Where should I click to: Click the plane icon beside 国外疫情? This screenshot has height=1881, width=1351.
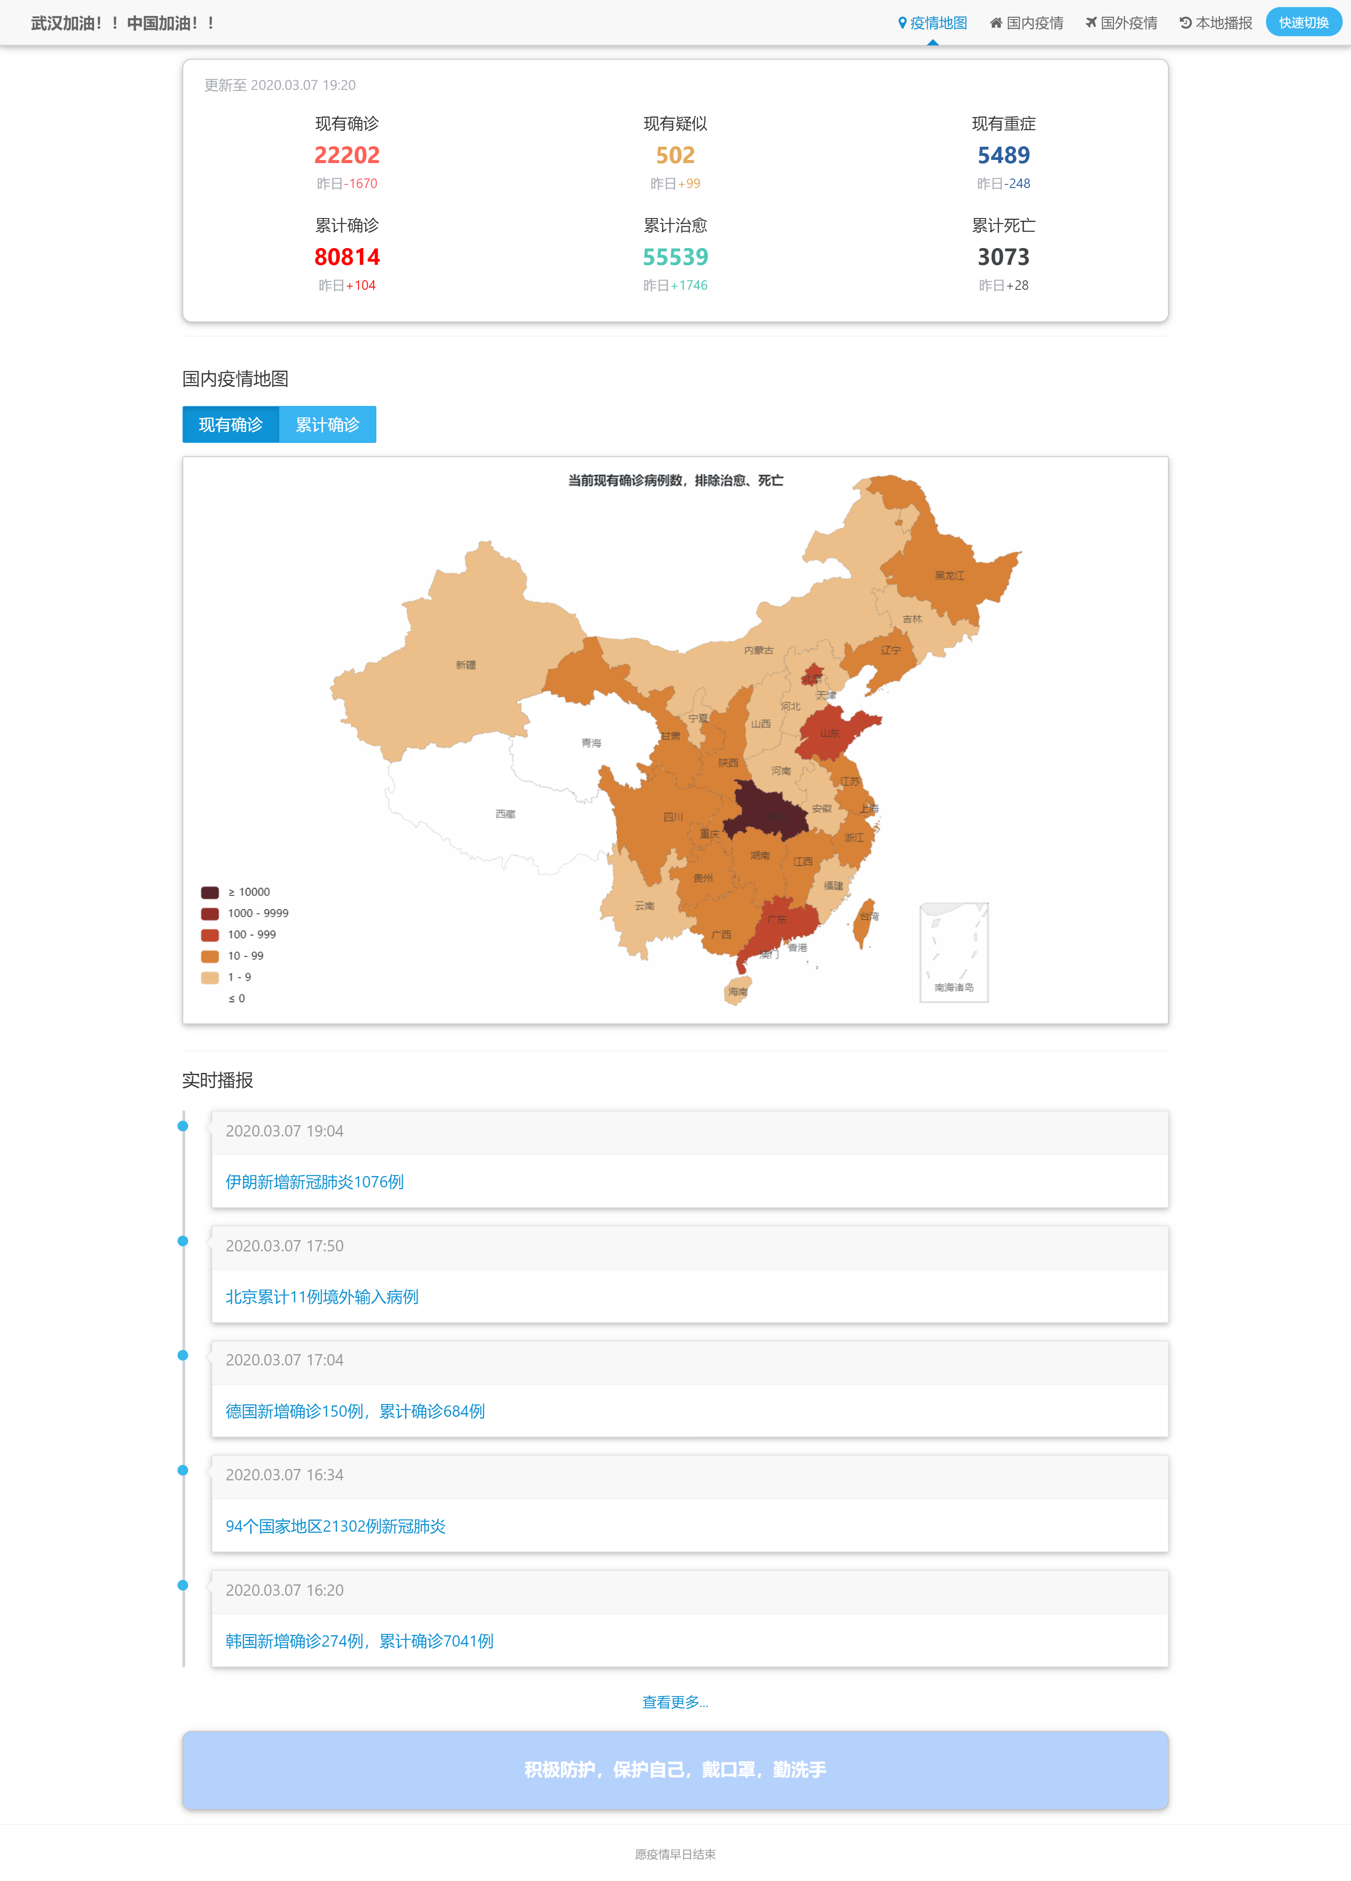pyautogui.click(x=1091, y=23)
